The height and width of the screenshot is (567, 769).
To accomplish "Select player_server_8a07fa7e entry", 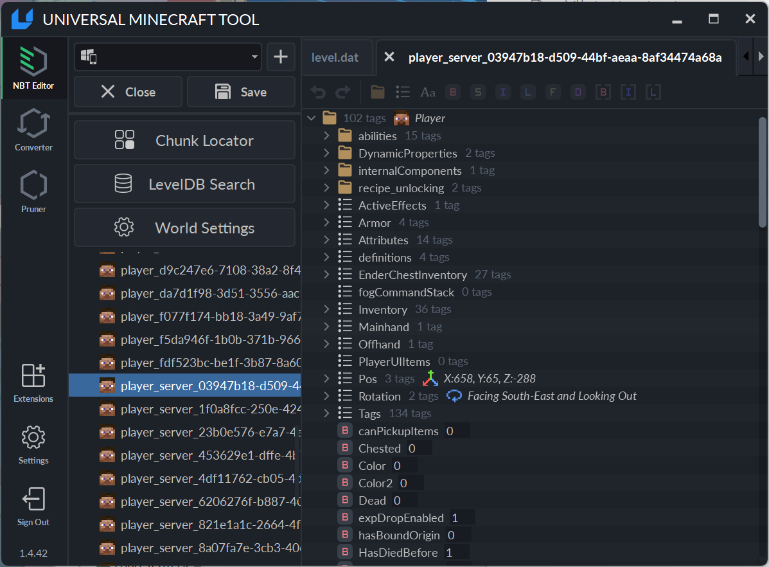I will click(185, 548).
